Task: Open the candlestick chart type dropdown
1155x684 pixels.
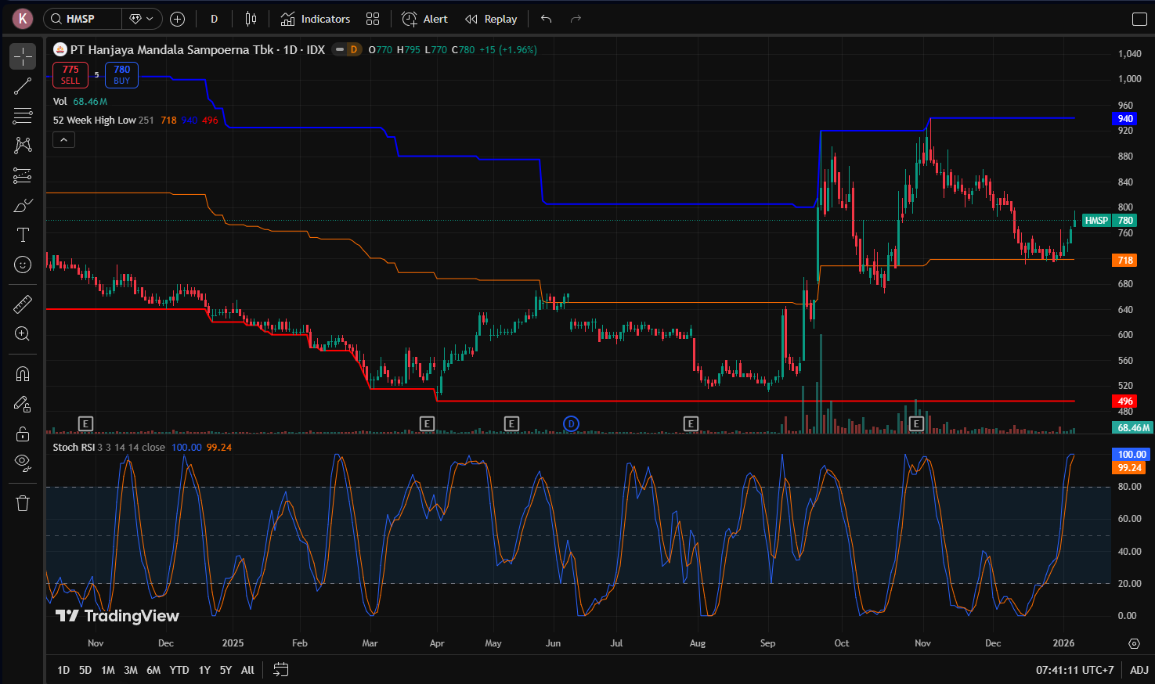Action: point(251,19)
